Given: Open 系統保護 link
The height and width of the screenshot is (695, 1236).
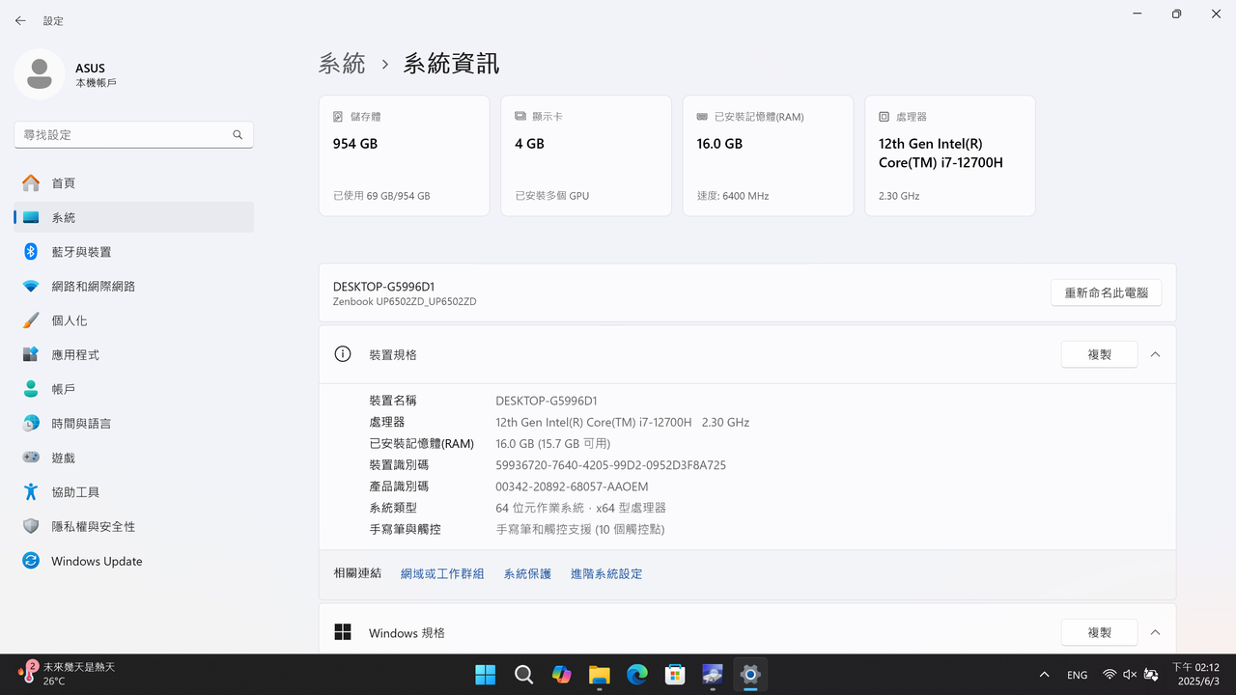Looking at the screenshot, I should (527, 573).
